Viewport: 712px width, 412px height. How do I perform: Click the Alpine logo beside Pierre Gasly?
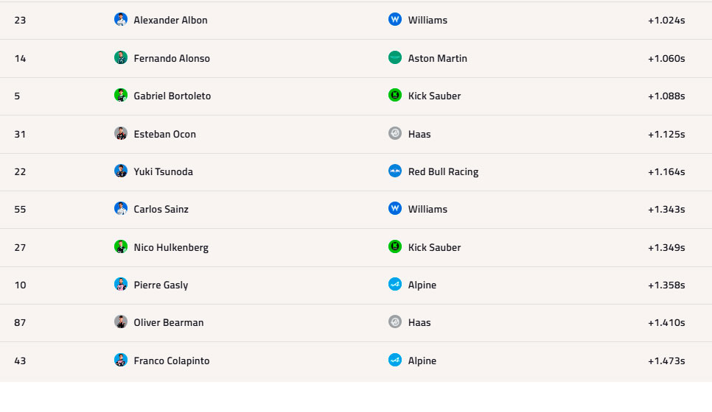click(395, 285)
